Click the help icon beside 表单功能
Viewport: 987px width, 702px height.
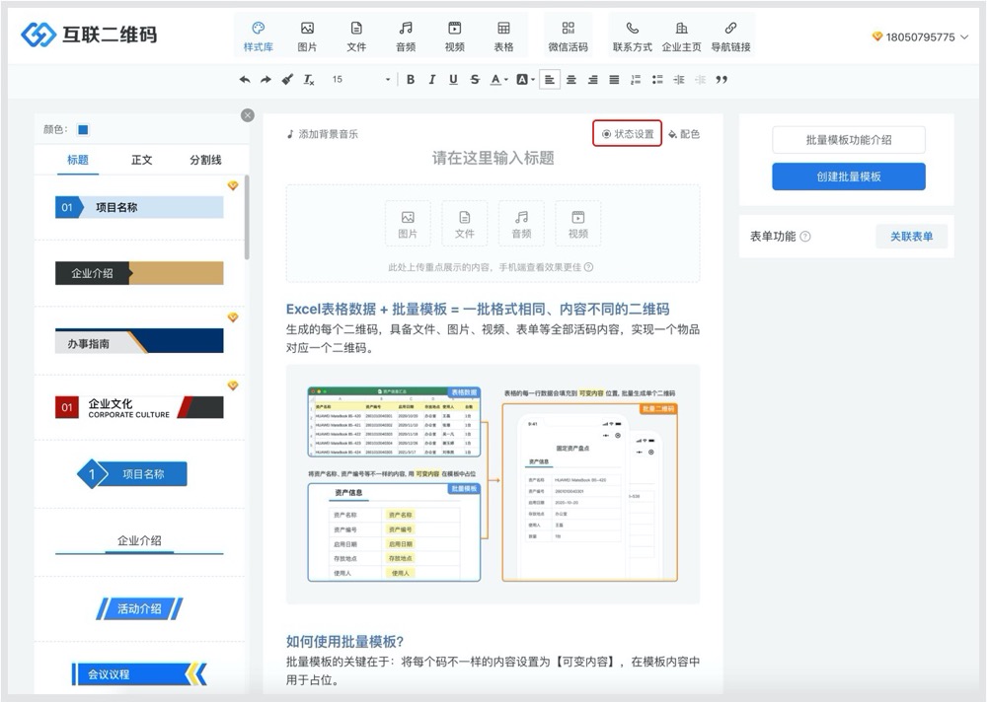[805, 237]
